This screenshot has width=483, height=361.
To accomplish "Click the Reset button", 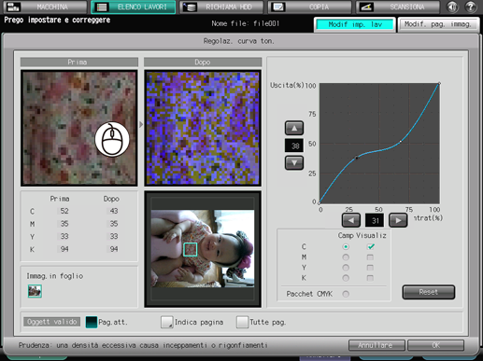I will [429, 292].
